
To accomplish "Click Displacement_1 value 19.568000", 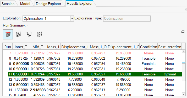I will 75,85.
